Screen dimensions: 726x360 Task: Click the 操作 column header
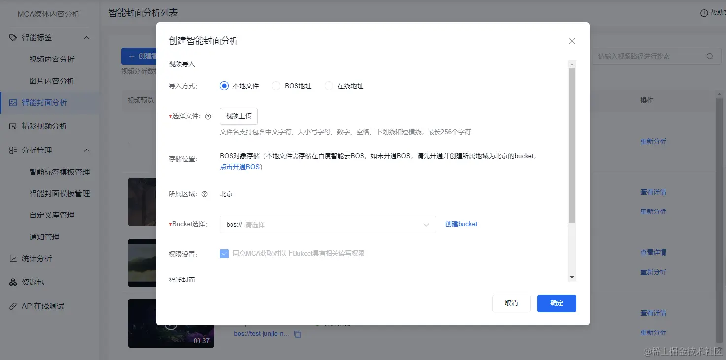tap(647, 100)
